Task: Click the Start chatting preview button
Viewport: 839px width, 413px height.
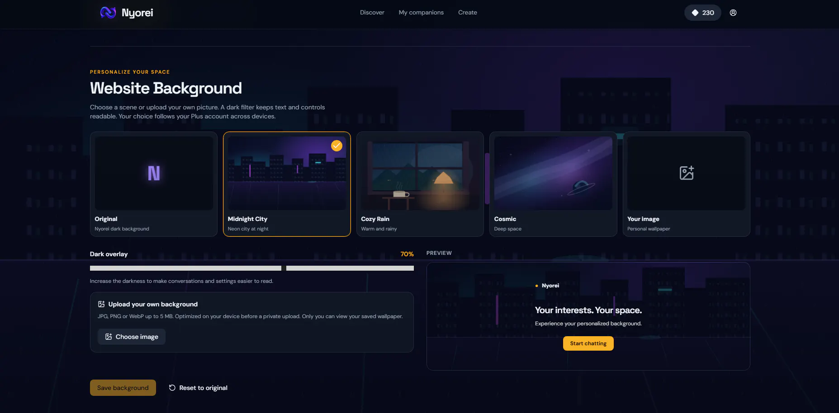Action: click(x=588, y=343)
